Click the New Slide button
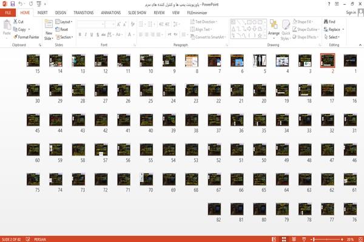This screenshot has height=242, width=364. click(x=49, y=30)
